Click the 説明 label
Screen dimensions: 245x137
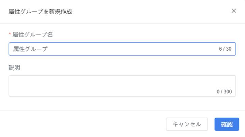tap(14, 68)
